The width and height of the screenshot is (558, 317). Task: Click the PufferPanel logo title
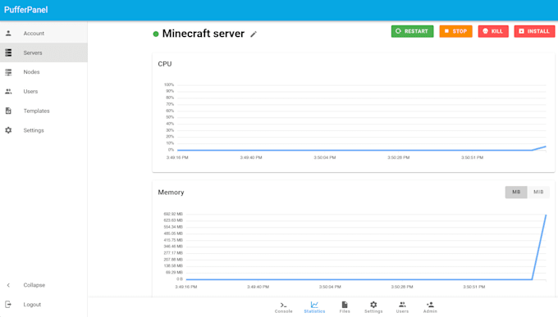(26, 10)
